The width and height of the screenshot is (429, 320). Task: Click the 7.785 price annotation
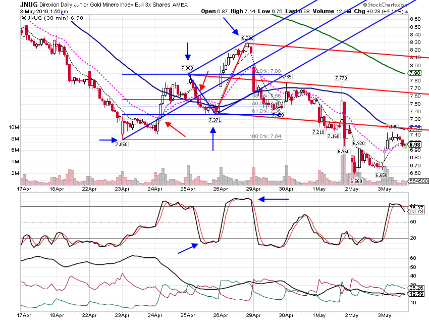[x=286, y=77]
